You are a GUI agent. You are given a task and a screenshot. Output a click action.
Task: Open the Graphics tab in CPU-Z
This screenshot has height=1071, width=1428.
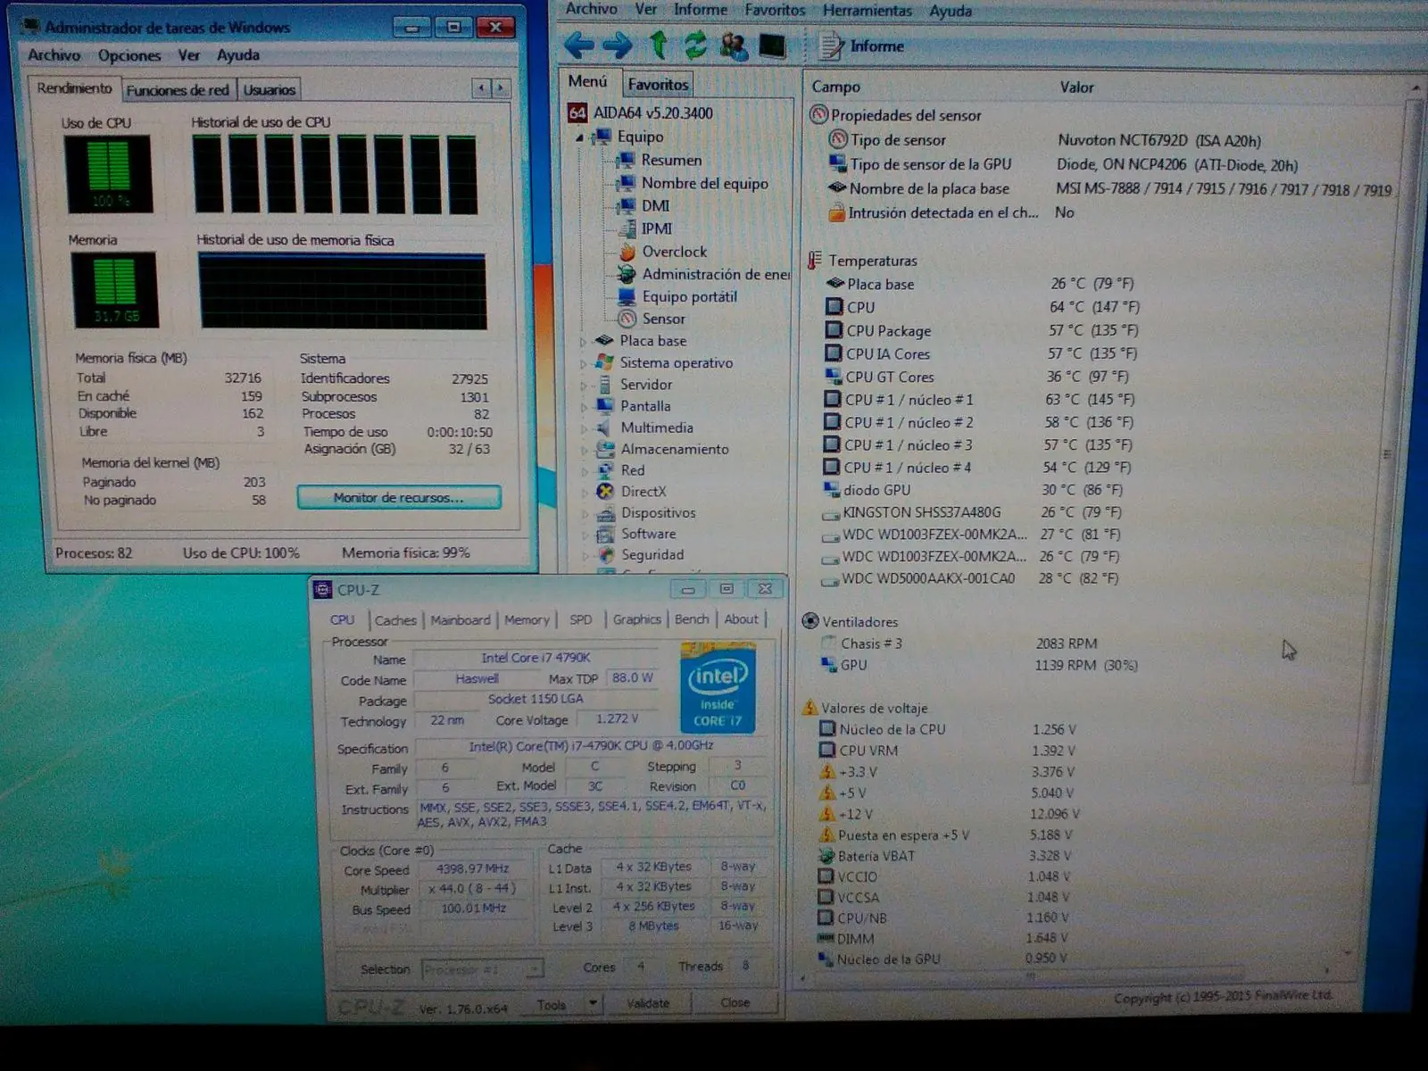tap(636, 619)
